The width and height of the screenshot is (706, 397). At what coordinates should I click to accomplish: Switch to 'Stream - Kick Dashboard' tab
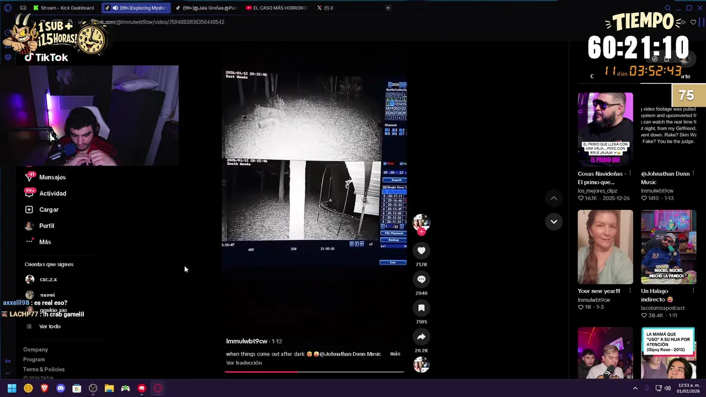63,8
